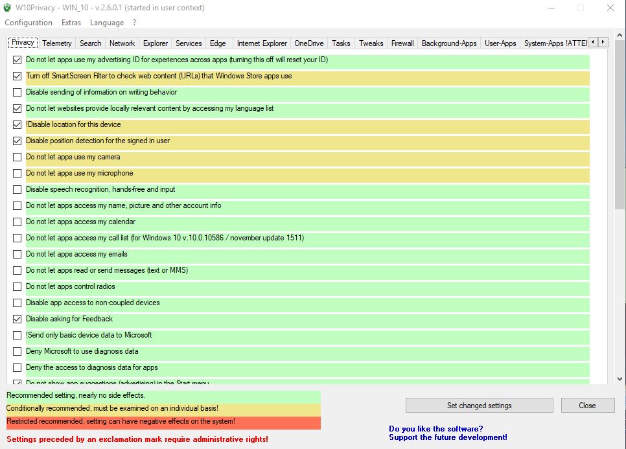Check Deny access to diagnosis data for apps
This screenshot has width=626, height=449.
(17, 367)
